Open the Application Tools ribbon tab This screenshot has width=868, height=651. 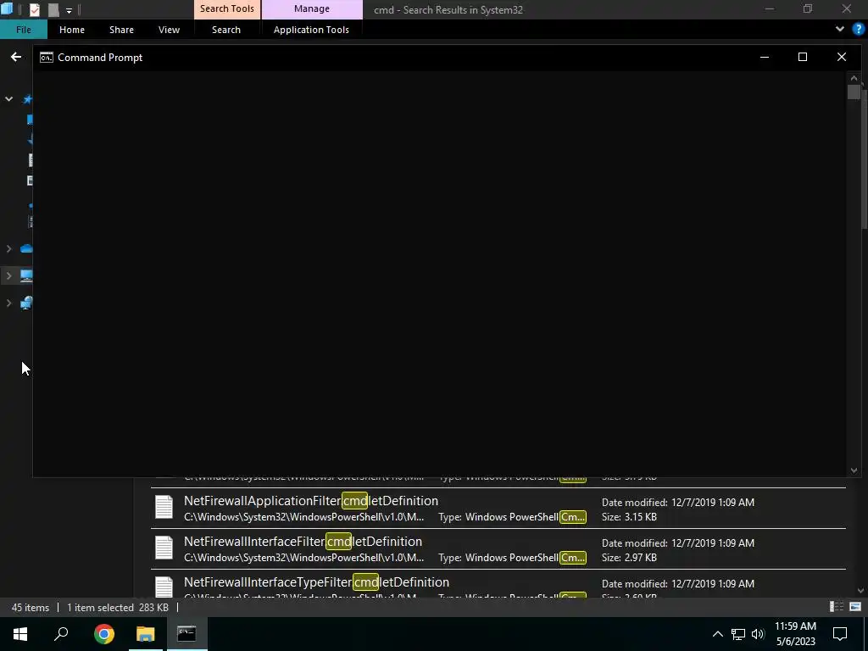311,30
